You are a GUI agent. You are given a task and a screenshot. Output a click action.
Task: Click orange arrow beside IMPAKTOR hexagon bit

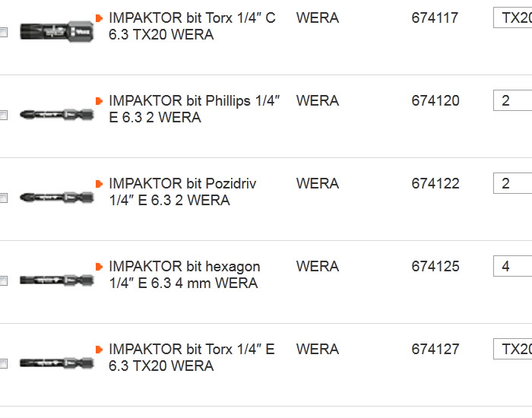click(99, 267)
